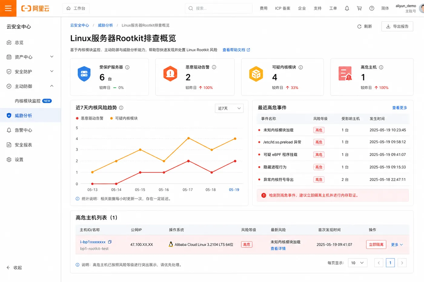Screen dimensions: 424x282
Task: Open the shopping cart icon
Action: [359, 8]
